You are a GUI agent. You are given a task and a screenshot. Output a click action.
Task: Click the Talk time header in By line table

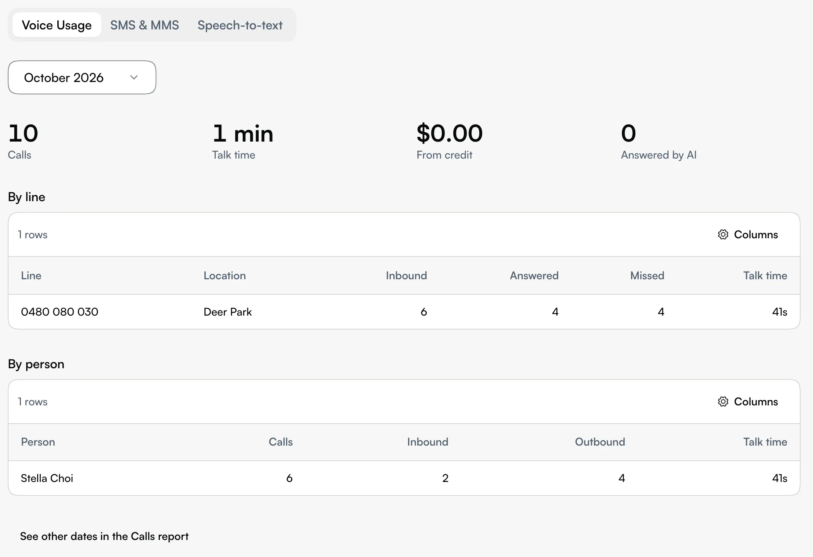(765, 275)
